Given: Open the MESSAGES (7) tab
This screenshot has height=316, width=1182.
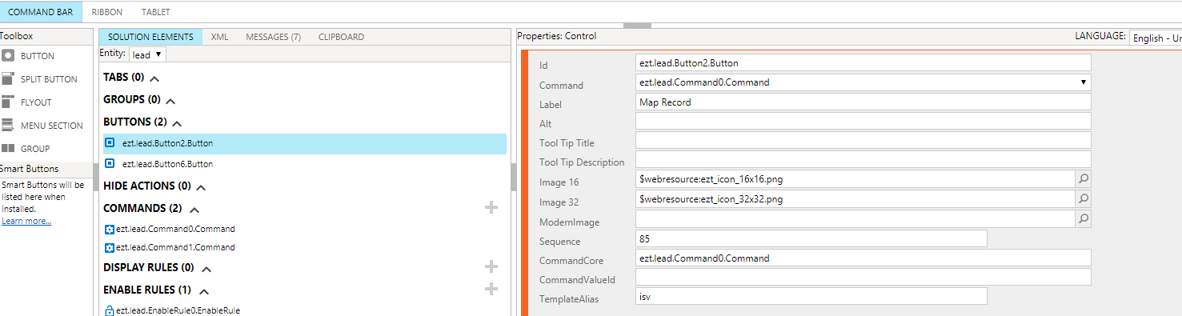Looking at the screenshot, I should click(x=273, y=37).
